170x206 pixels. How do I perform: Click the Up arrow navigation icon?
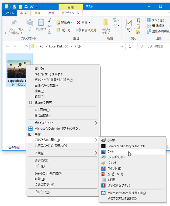point(26,46)
